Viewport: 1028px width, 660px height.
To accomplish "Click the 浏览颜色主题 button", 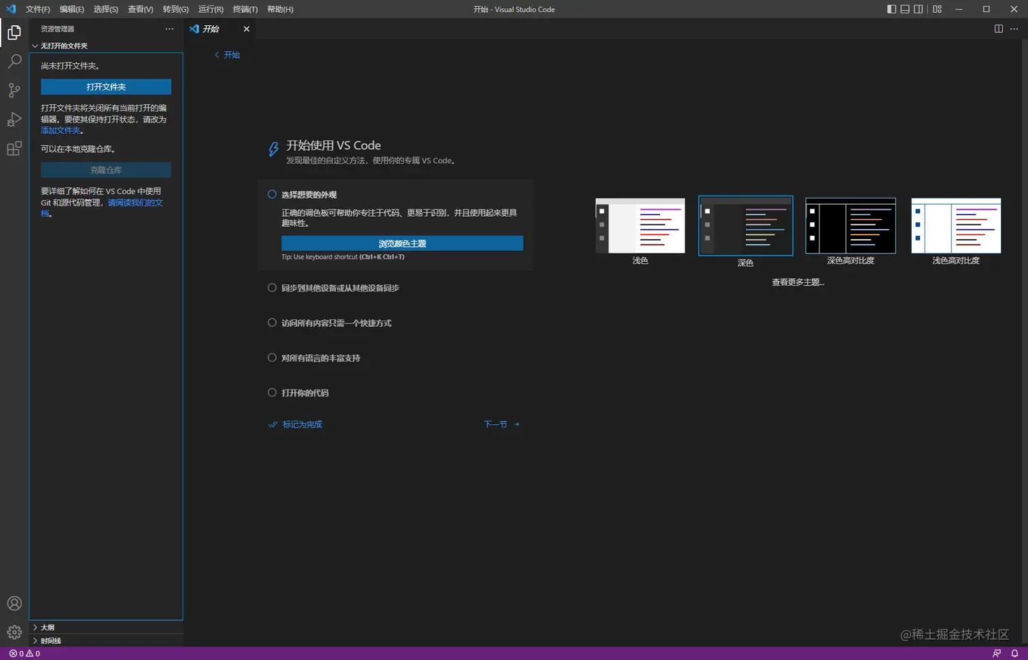I will pos(402,243).
